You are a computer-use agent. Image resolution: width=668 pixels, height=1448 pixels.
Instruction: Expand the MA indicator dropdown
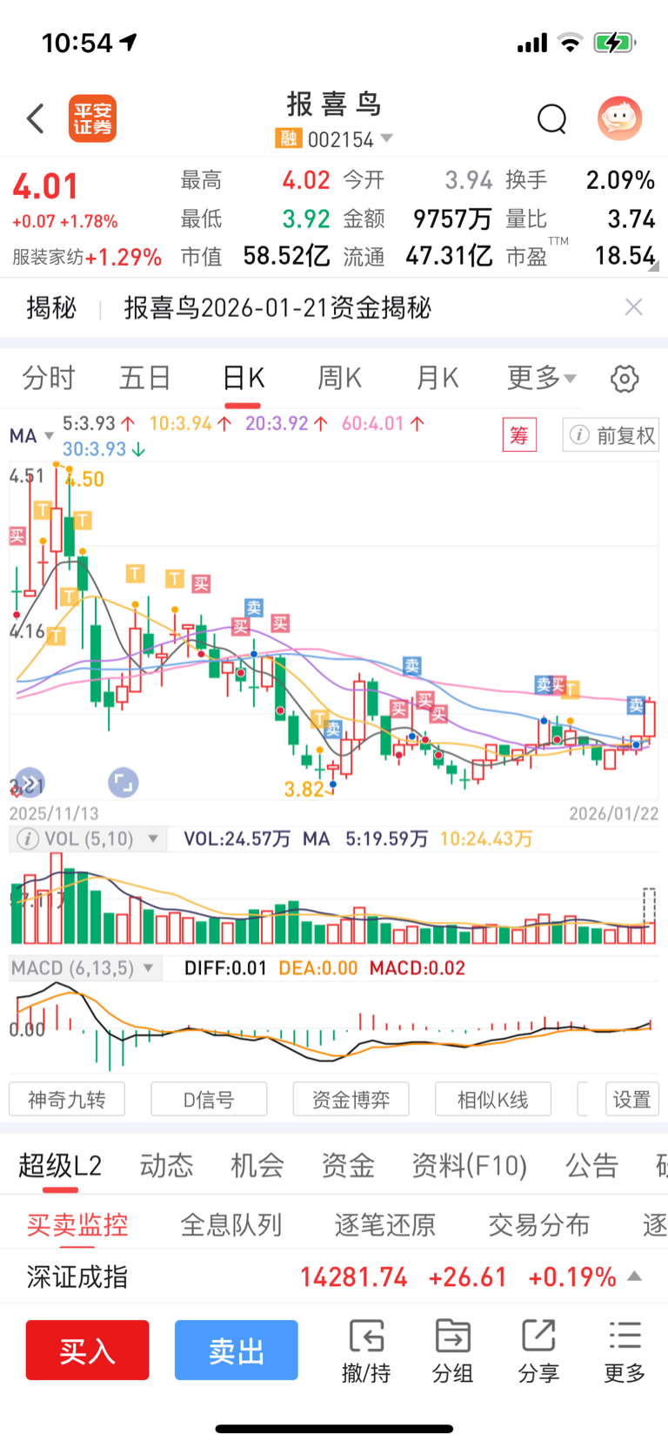click(x=32, y=435)
